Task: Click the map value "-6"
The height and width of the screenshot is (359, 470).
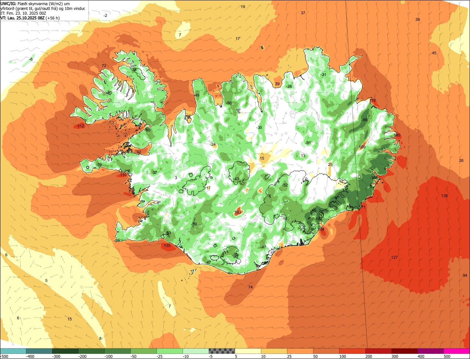Action: [x=31, y=59]
